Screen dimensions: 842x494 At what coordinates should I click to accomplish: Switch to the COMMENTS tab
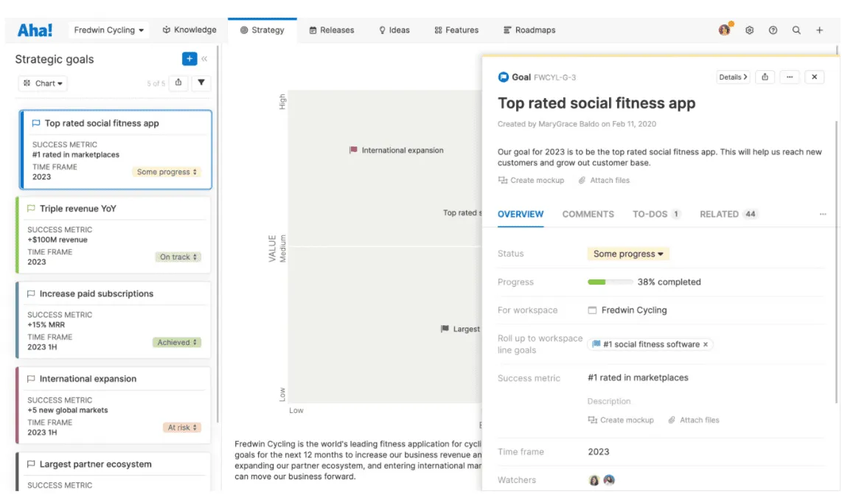[588, 214]
